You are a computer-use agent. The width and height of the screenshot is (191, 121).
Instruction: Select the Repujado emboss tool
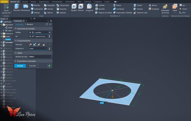click(49, 5)
